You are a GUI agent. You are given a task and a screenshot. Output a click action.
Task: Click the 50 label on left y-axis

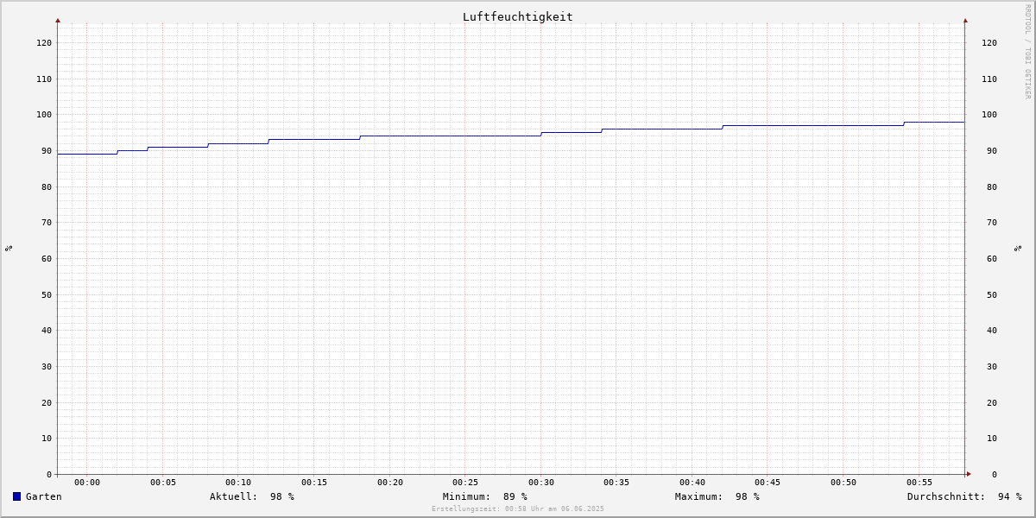coord(47,295)
